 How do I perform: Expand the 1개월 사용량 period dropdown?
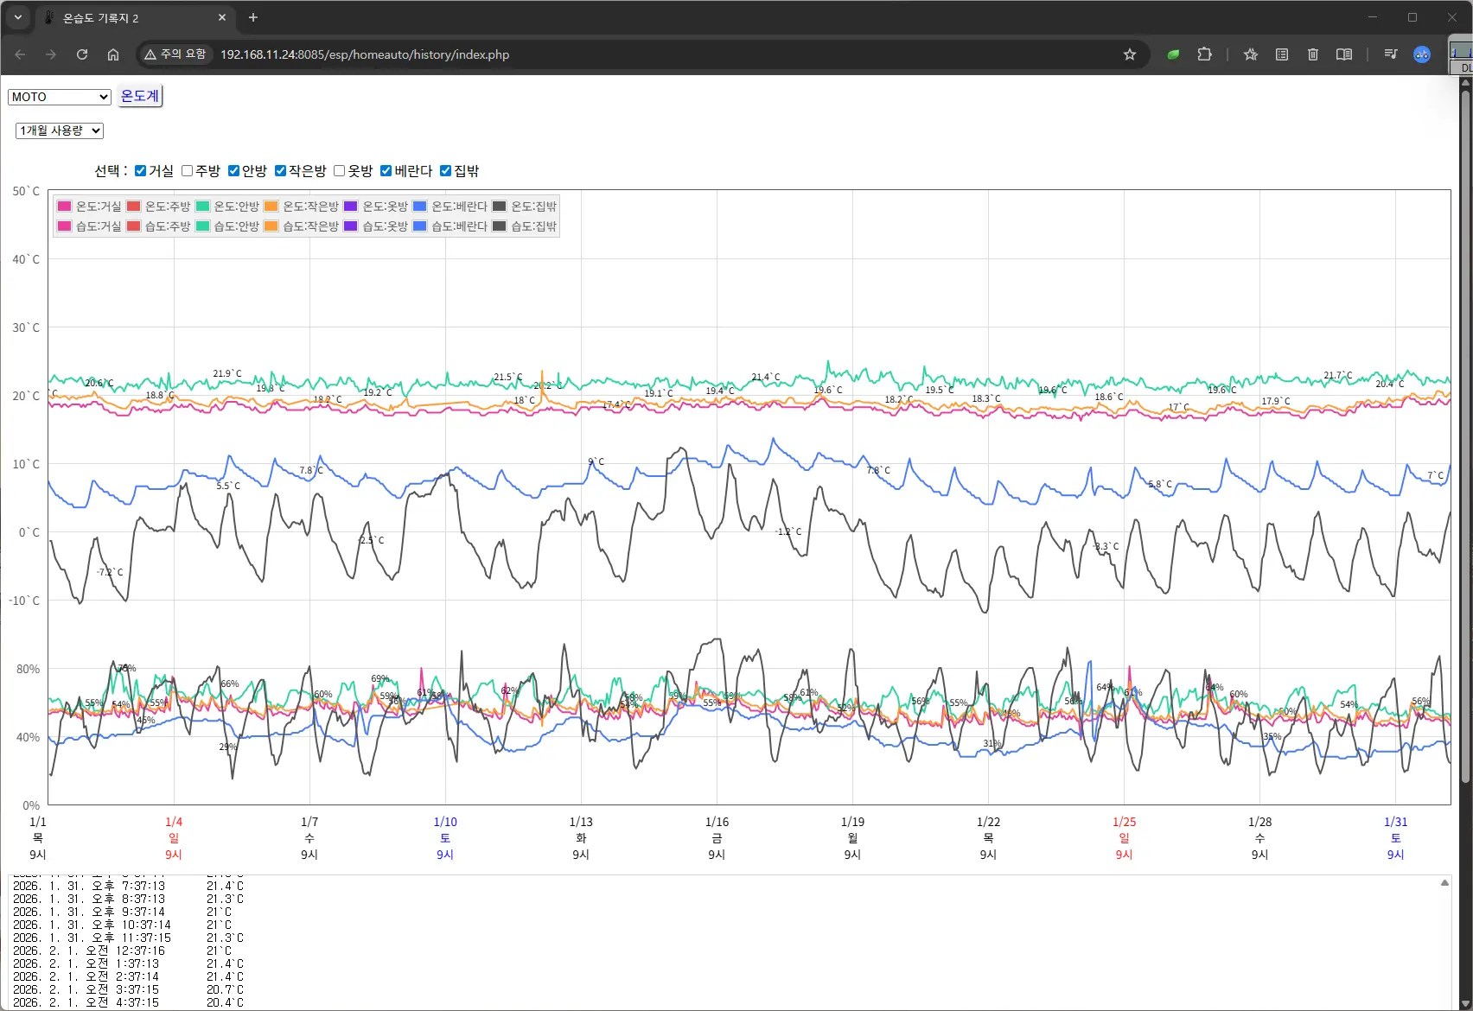click(60, 130)
